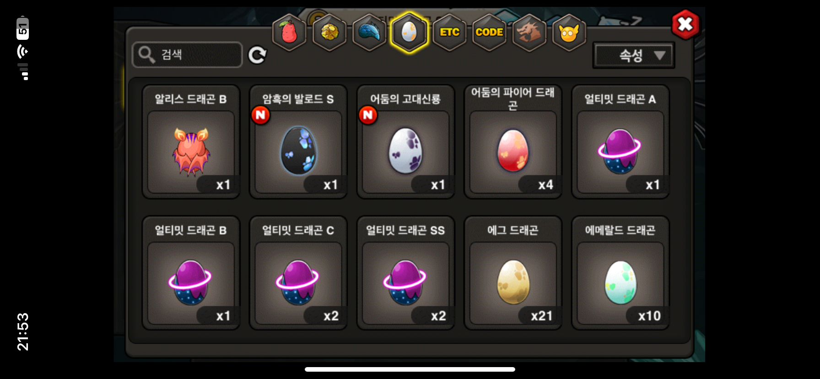Click the 검색 search field
Viewport: 820px width, 379px height.
coord(187,54)
